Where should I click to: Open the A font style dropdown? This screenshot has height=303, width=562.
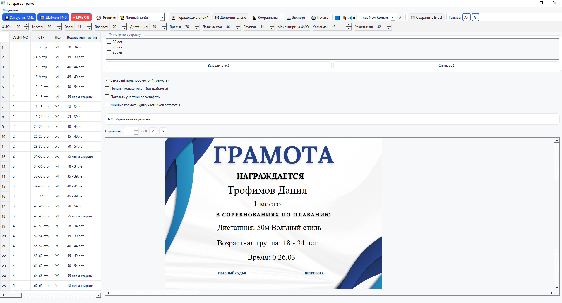coord(401,18)
